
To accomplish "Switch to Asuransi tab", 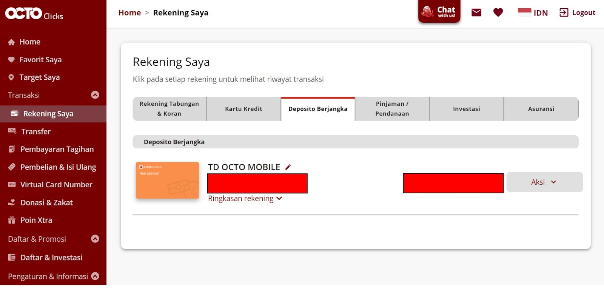I will [x=541, y=109].
